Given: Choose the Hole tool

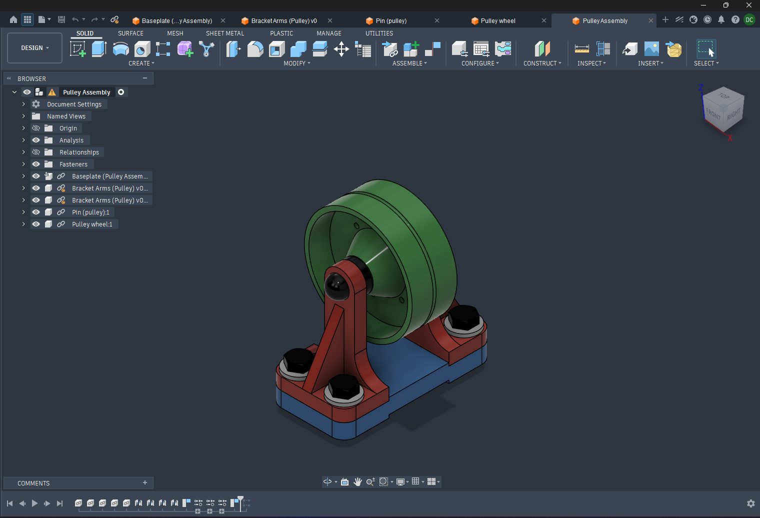Looking at the screenshot, I should click(142, 49).
